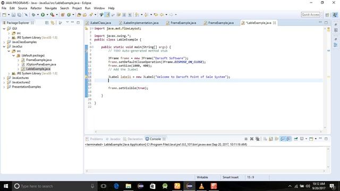This screenshot has width=340, height=191.
Task: Open the Debug icon dropdown arrow
Action: [x=38, y=15]
